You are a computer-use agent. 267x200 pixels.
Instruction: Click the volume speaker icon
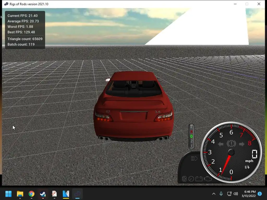(236, 194)
